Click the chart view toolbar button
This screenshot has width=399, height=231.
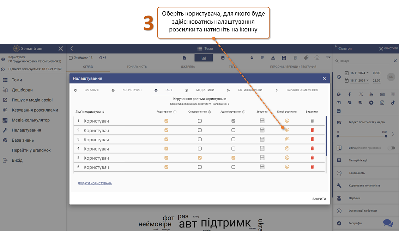click(204, 58)
